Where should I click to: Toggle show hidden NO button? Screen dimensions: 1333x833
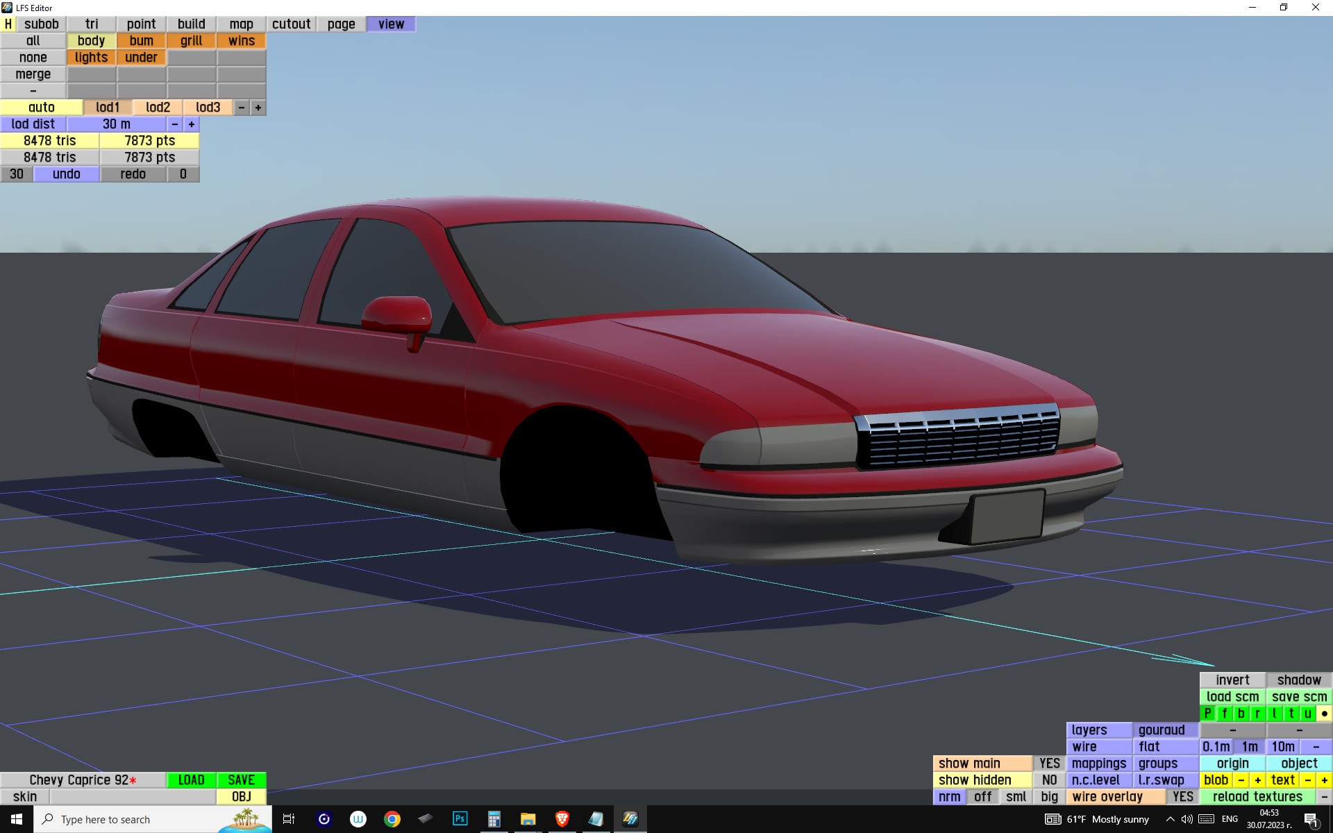tap(1049, 780)
